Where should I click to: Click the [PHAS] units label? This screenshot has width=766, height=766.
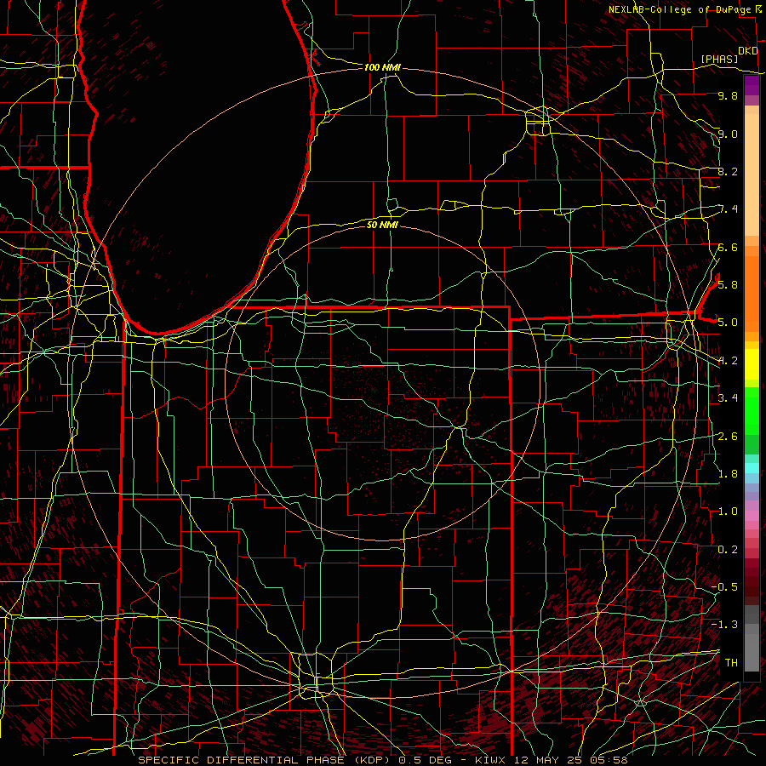point(719,60)
